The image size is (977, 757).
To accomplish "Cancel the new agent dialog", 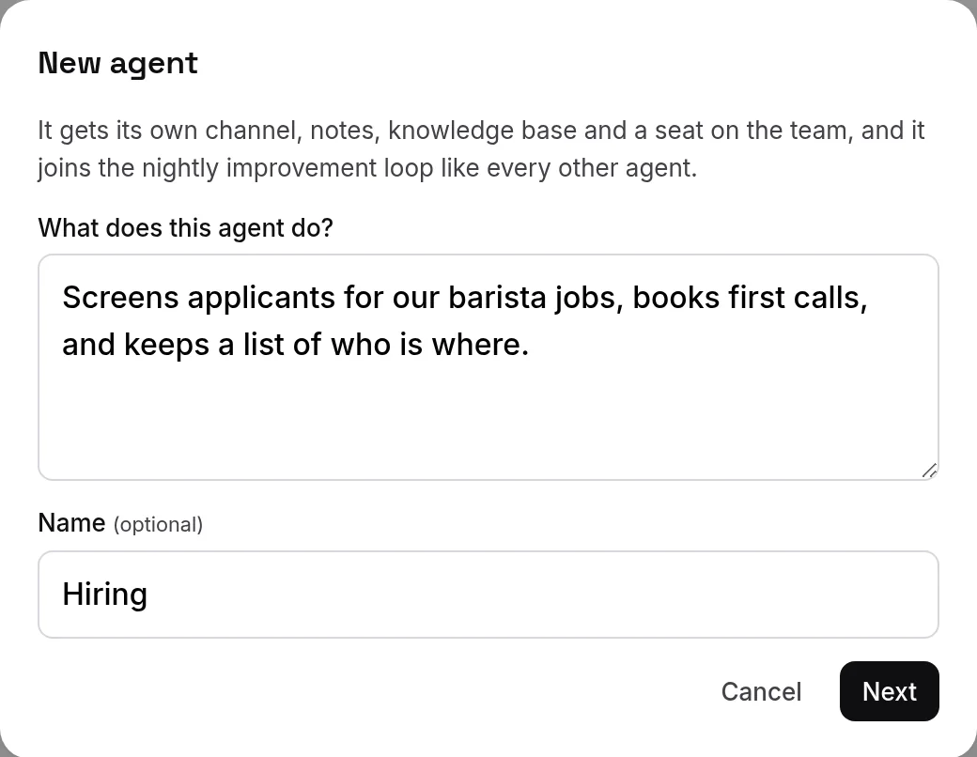I will [x=762, y=691].
